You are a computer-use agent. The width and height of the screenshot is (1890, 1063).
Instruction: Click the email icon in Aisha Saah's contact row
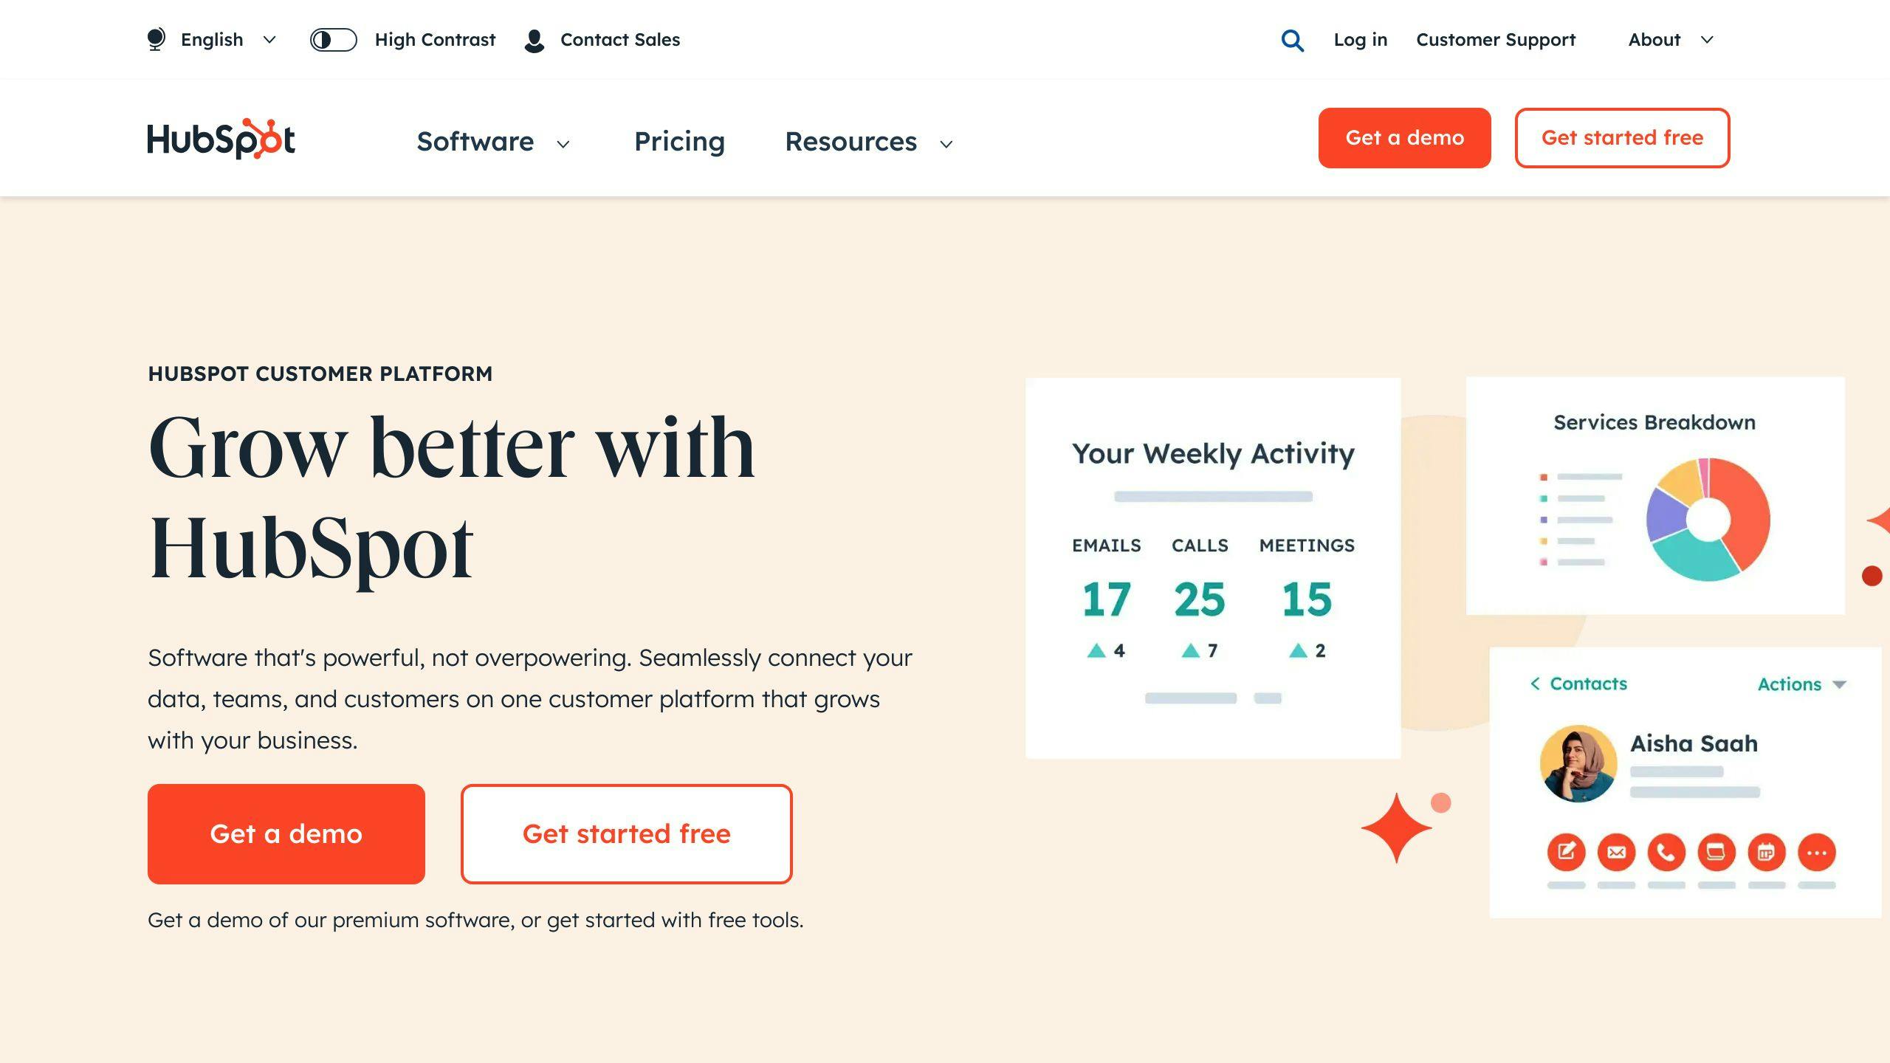[1616, 851]
